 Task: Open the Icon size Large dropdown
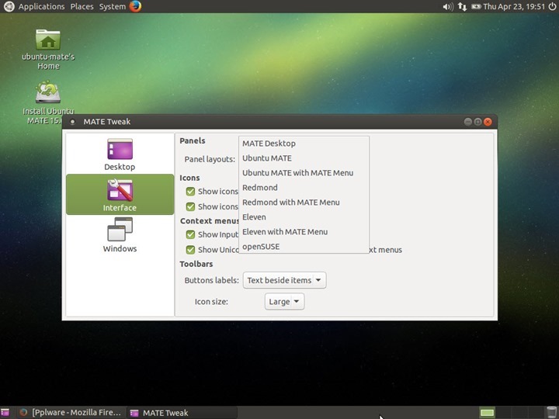(284, 302)
